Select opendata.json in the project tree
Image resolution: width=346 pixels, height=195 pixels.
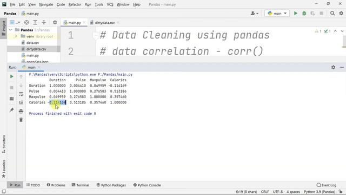click(37, 62)
